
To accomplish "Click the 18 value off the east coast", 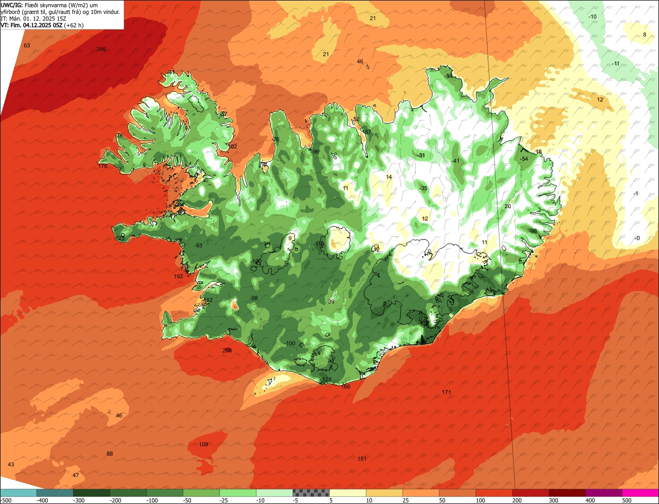I will tap(539, 152).
